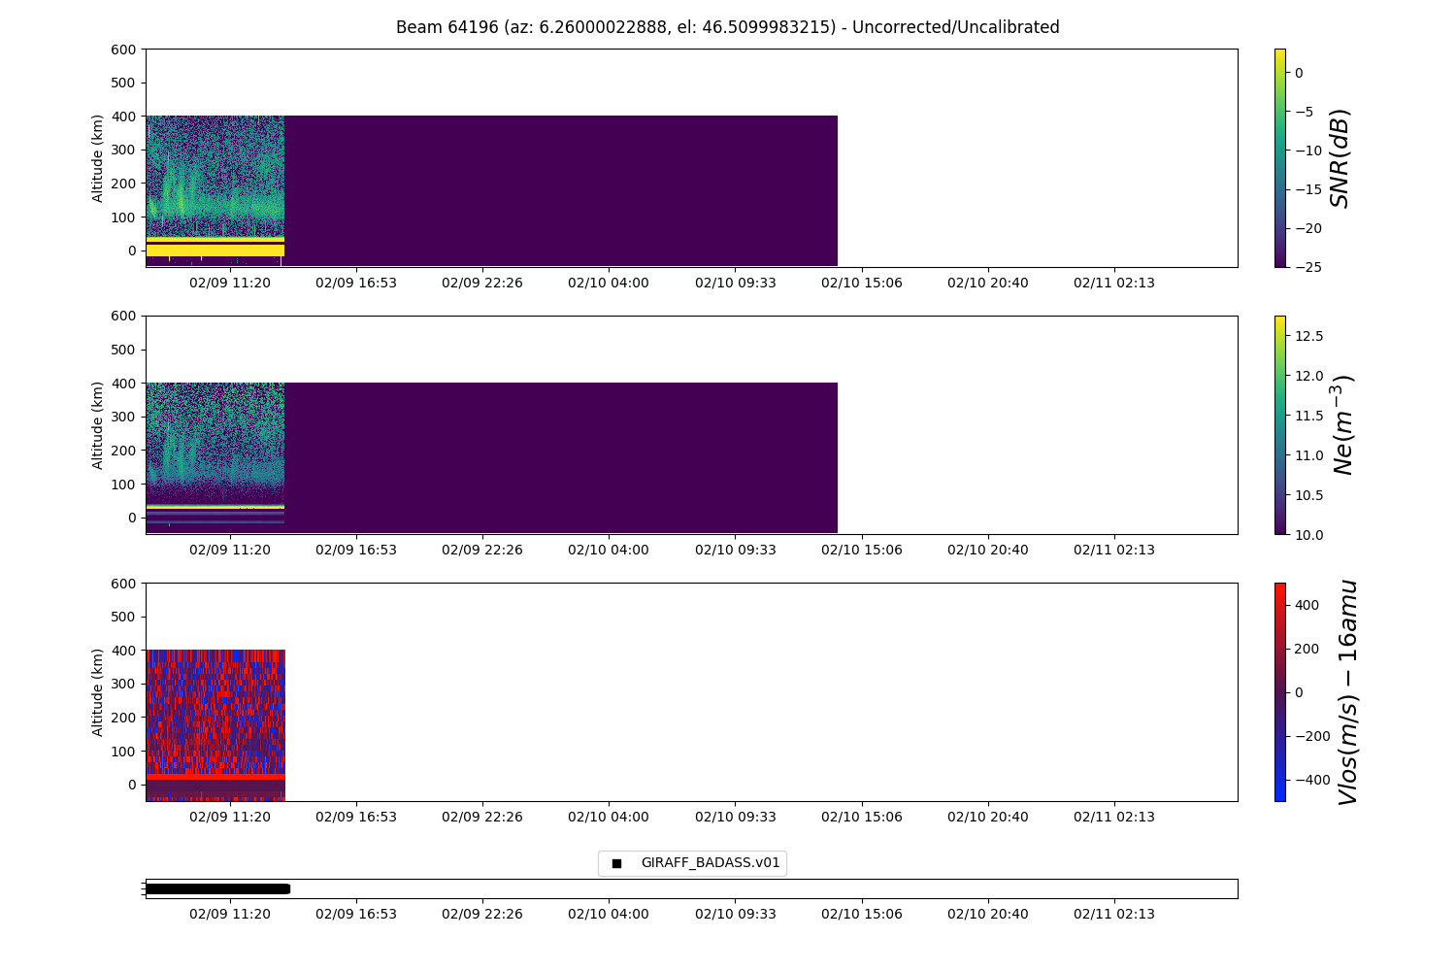Click Altitude (km) label of Vlos panel
1456x971 pixels.
98,692
